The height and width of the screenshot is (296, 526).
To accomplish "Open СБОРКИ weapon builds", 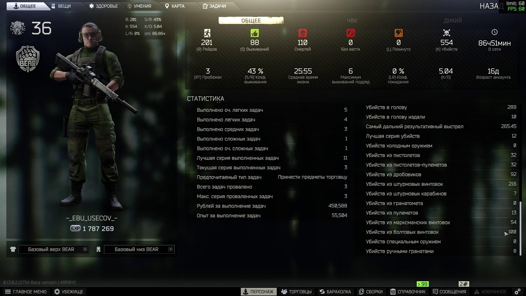I will coord(371,291).
